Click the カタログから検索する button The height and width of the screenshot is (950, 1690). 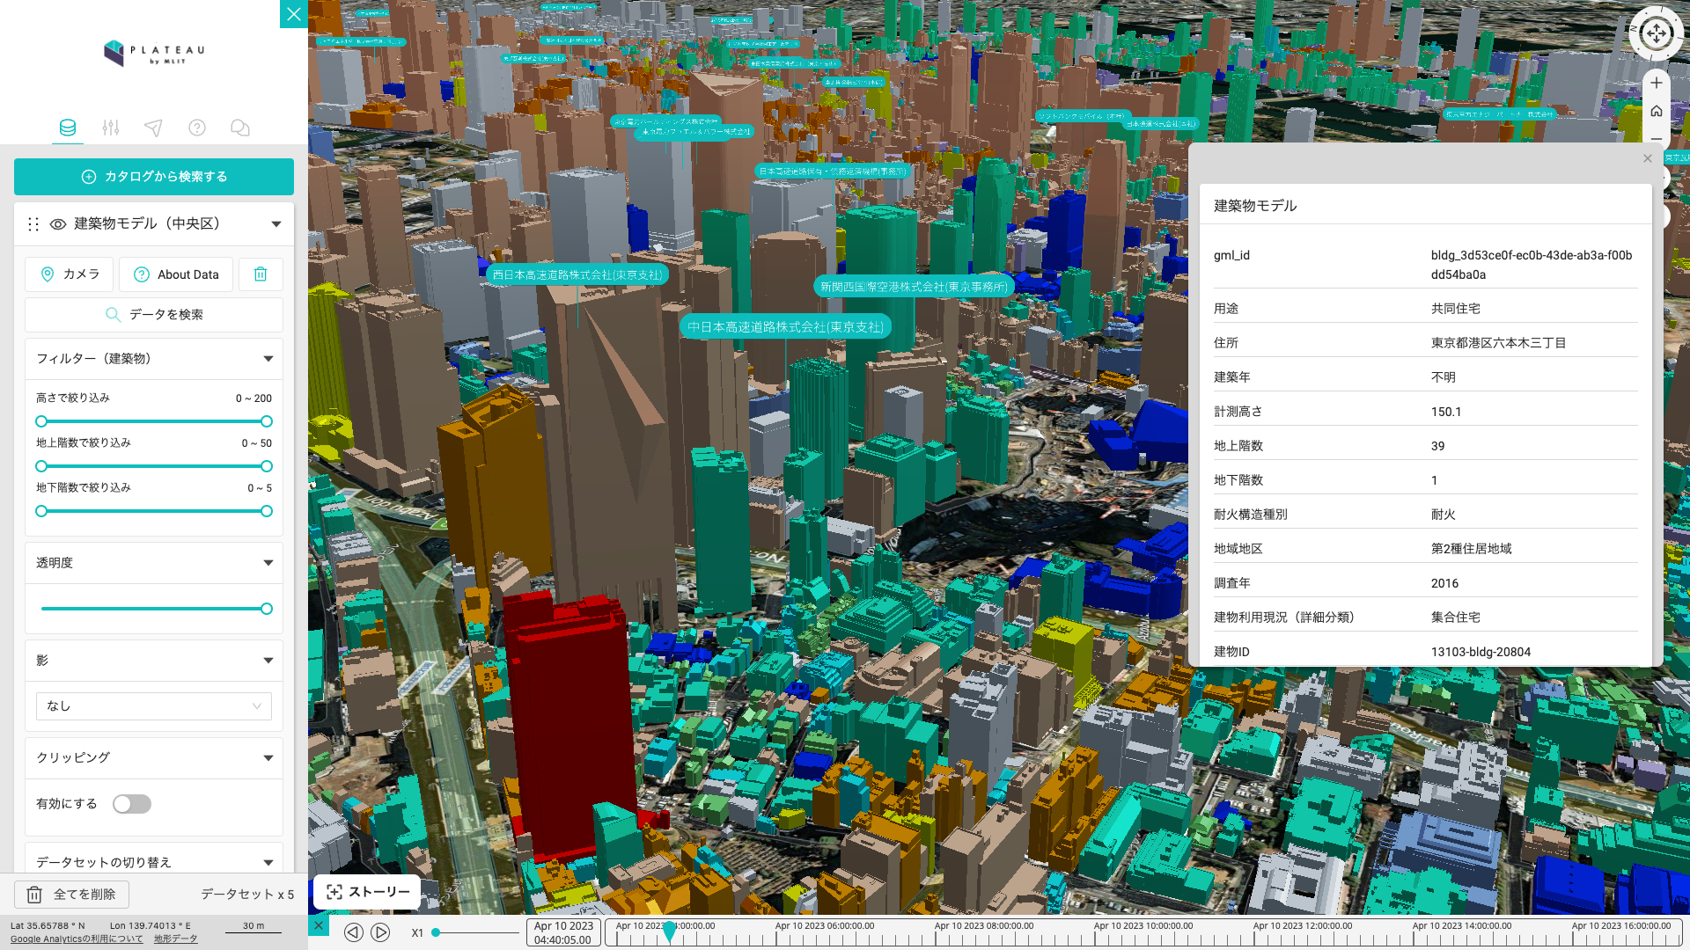coord(152,176)
